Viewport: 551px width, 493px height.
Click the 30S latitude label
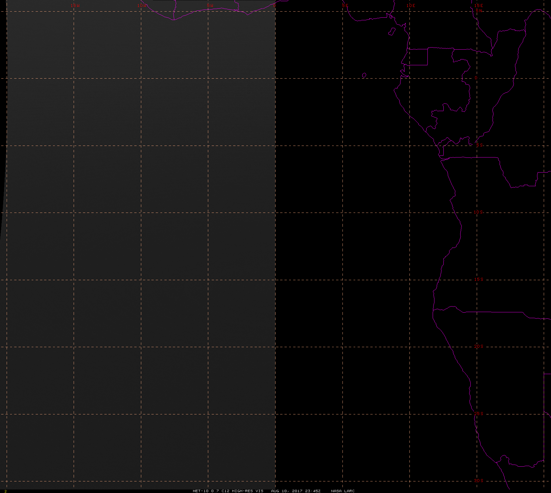479,481
